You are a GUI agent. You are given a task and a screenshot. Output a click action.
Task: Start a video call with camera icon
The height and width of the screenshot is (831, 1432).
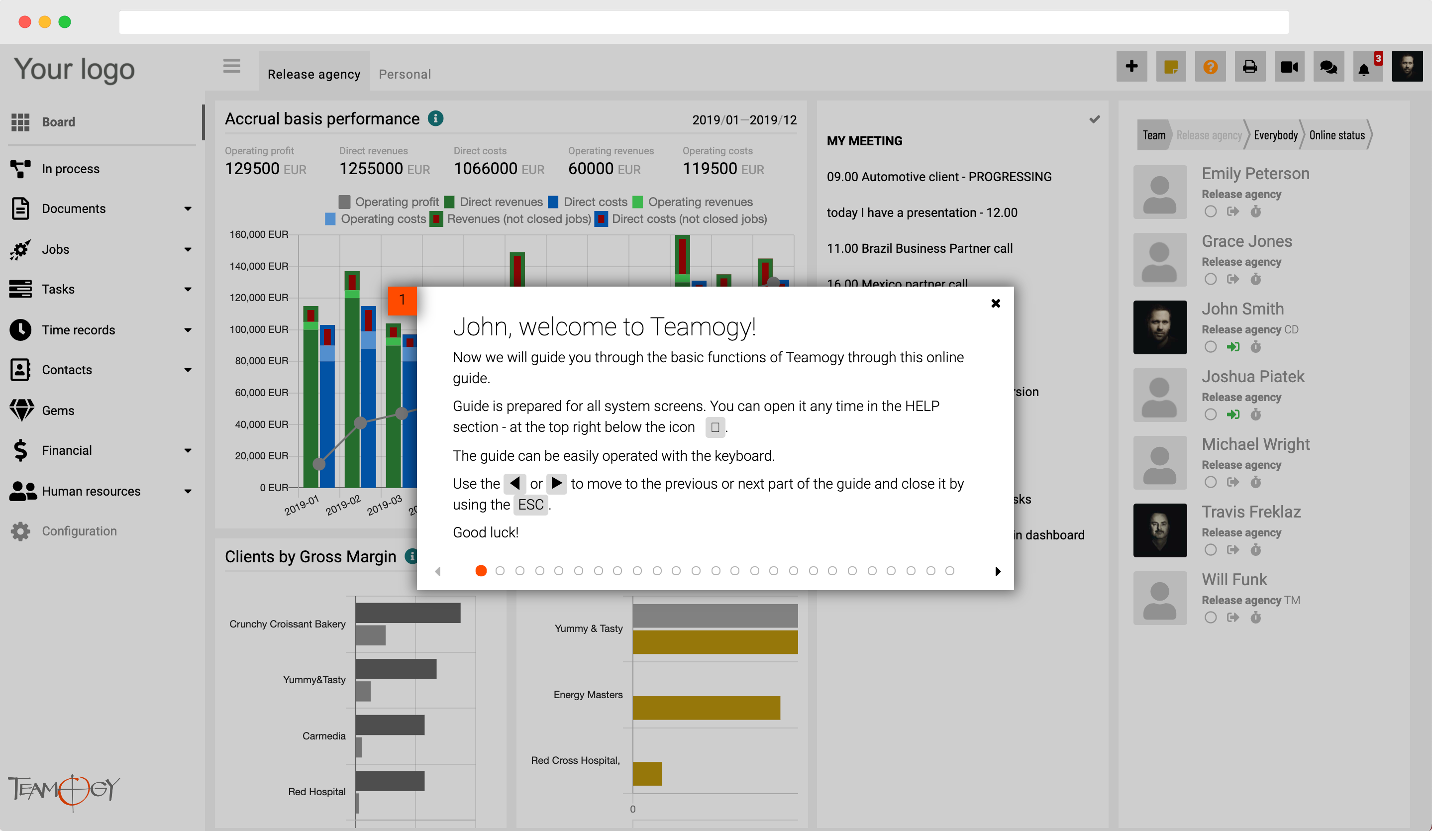point(1289,67)
